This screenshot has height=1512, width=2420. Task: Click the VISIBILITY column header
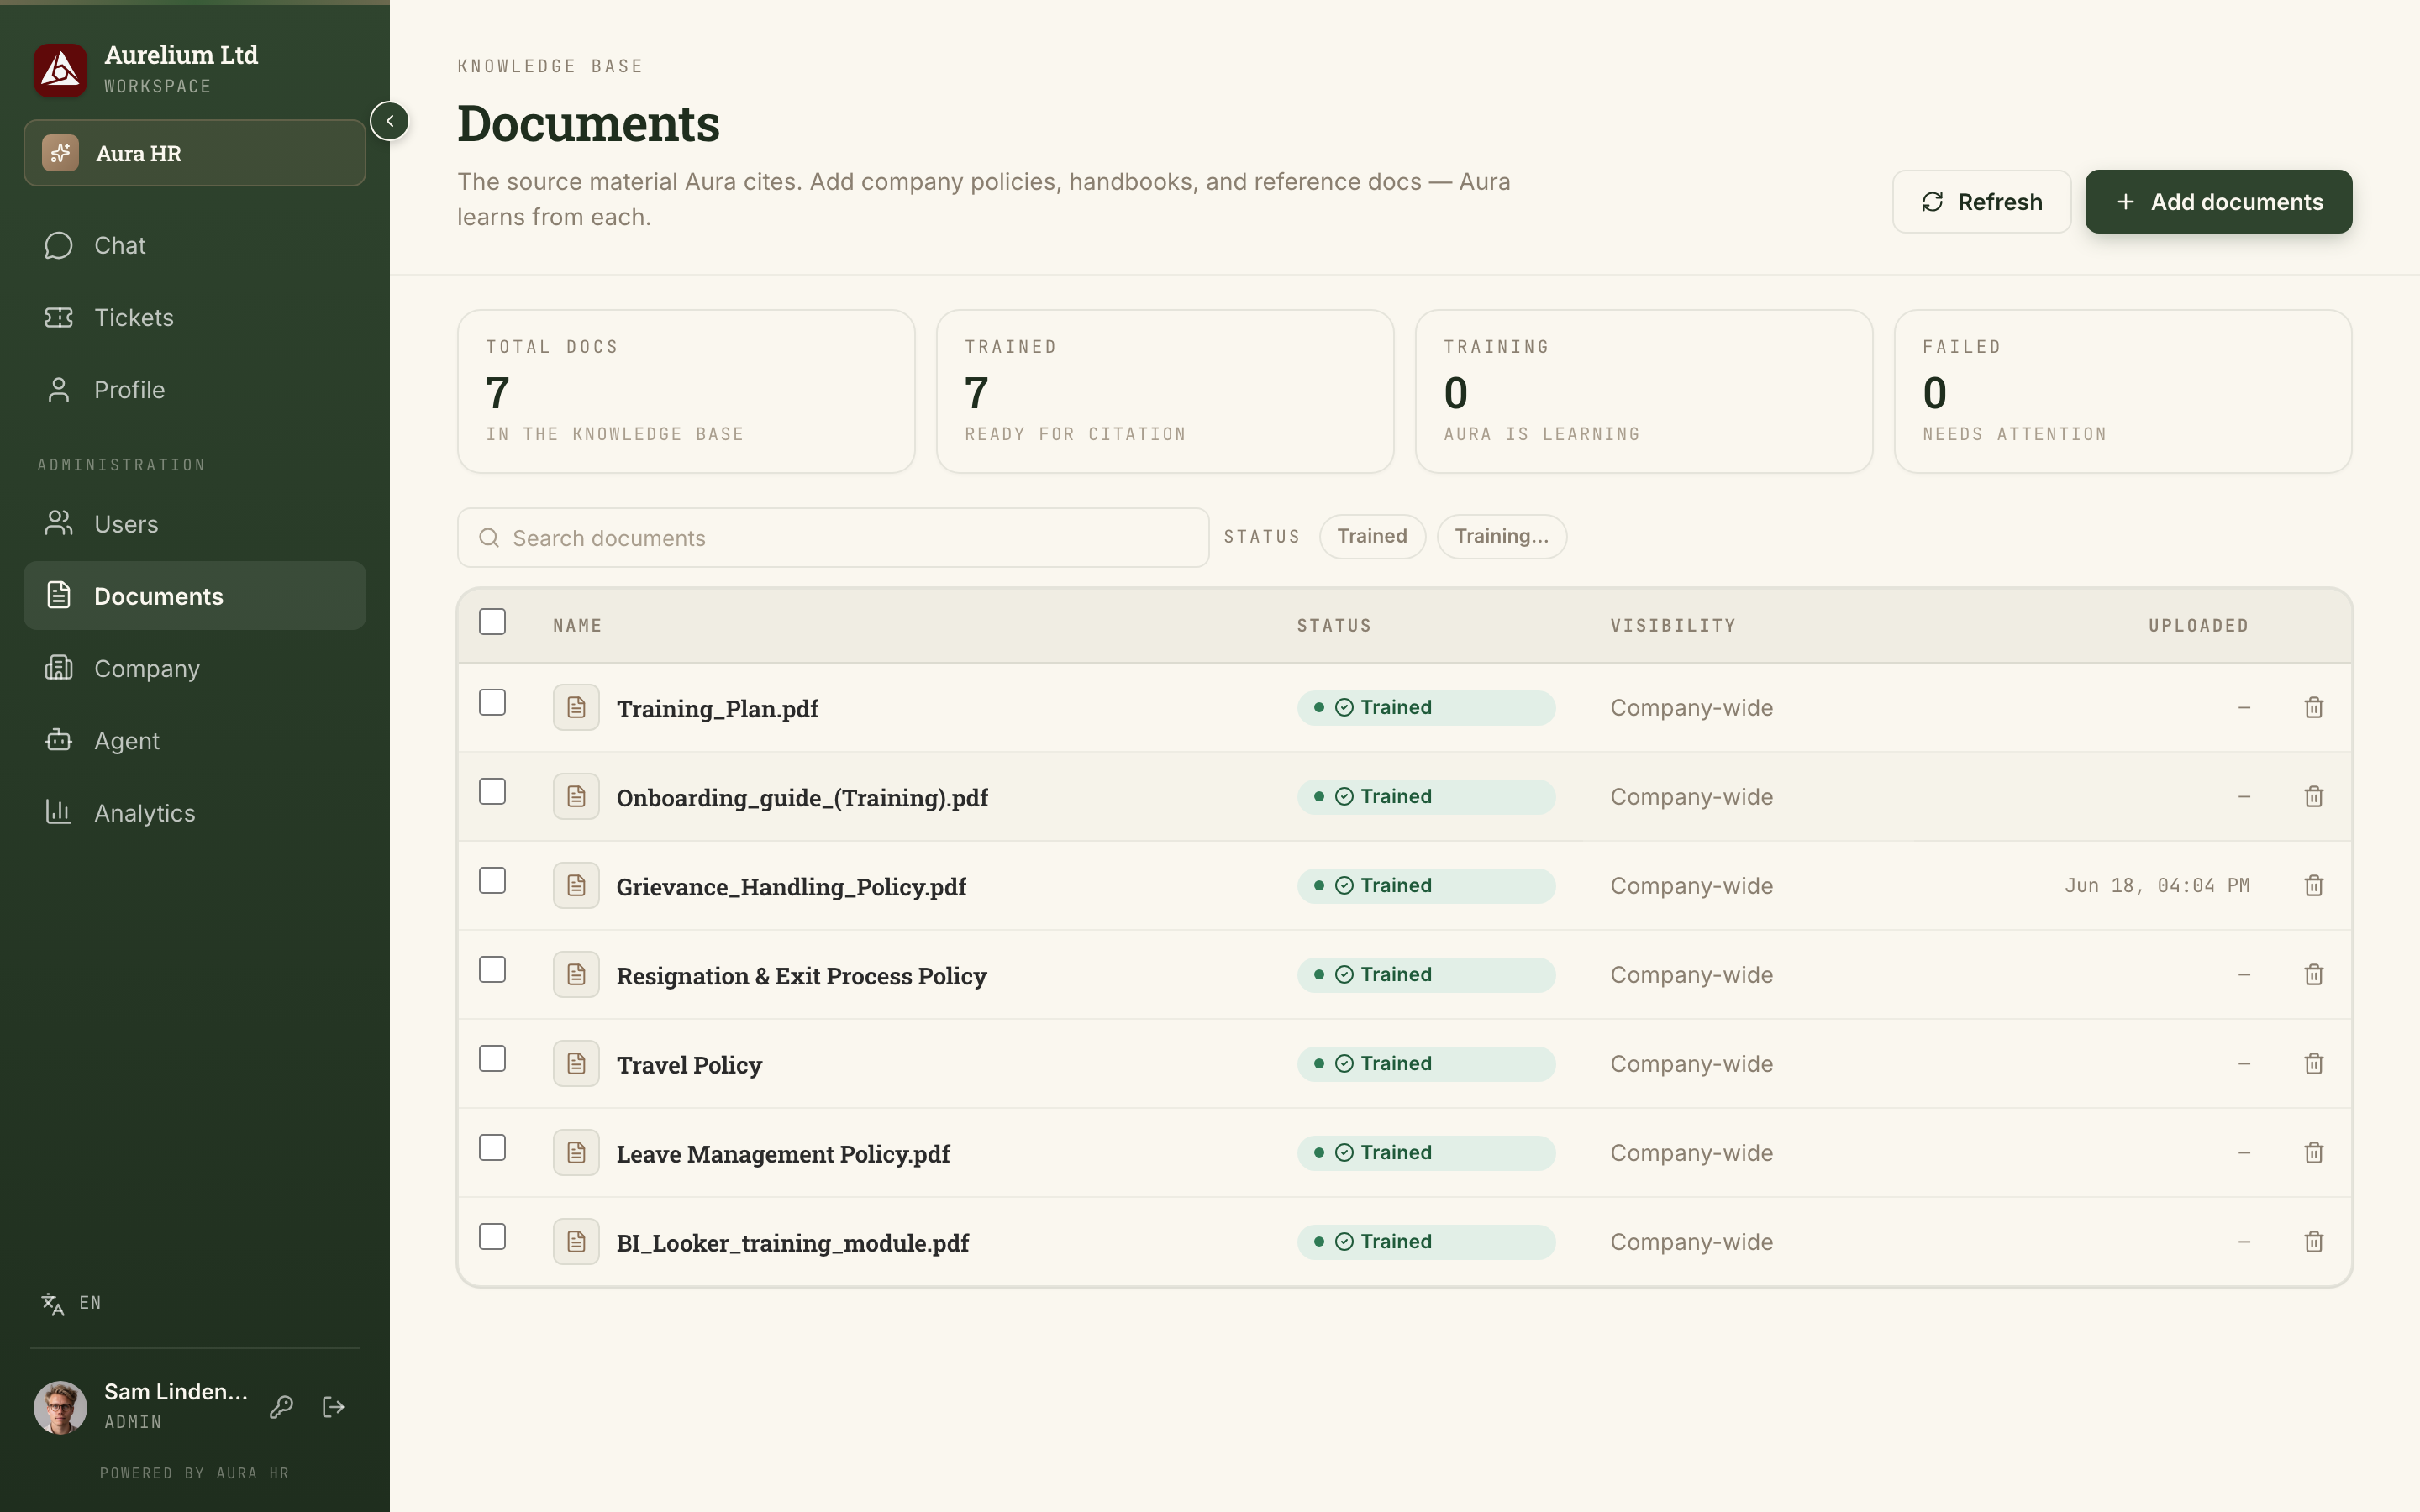tap(1673, 626)
